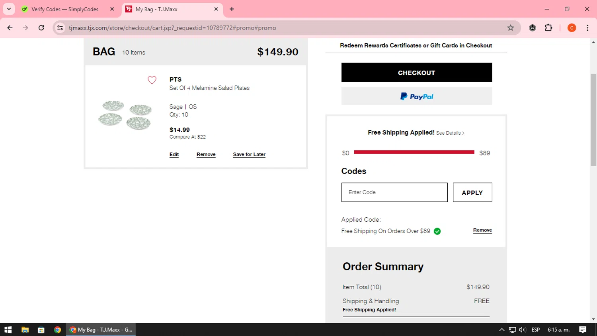The image size is (597, 336).
Task: Open the Windows Start menu
Action: (x=8, y=330)
